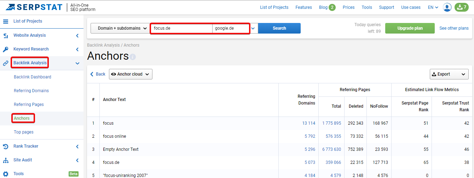
Task: Open referring pages total 6 773 630
Action: tap(331, 149)
